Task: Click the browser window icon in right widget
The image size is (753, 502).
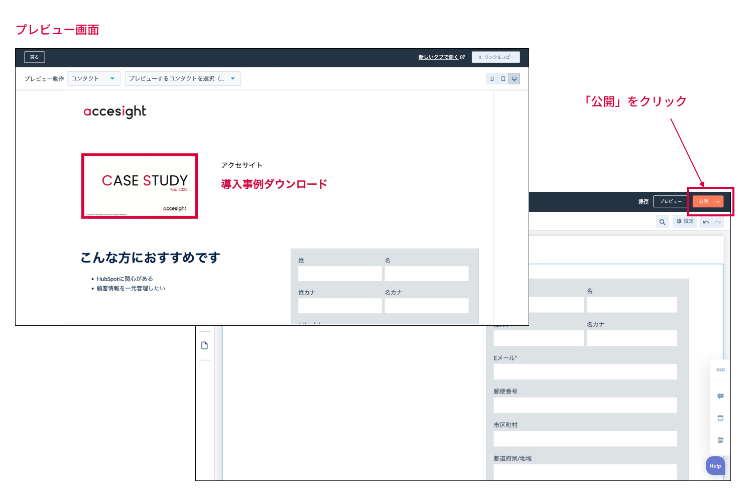Action: point(720,418)
